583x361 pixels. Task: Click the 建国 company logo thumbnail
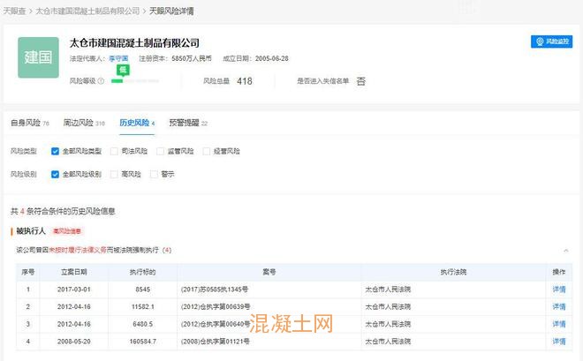[x=39, y=58]
